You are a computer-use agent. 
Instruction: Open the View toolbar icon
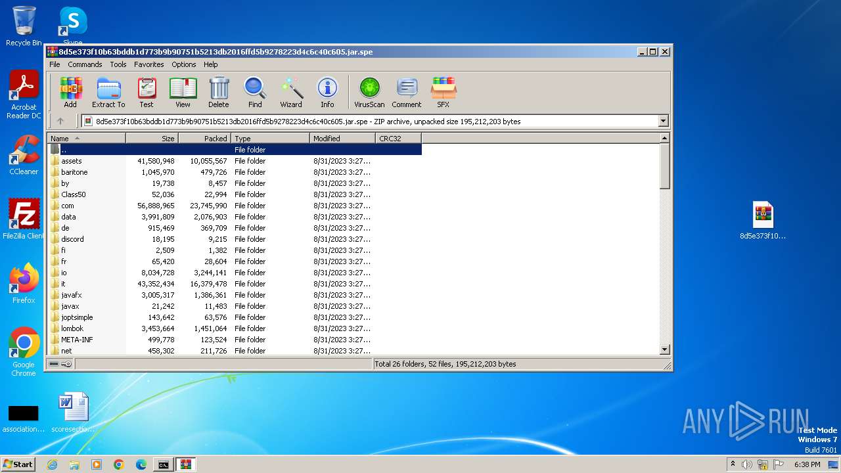pyautogui.click(x=183, y=92)
